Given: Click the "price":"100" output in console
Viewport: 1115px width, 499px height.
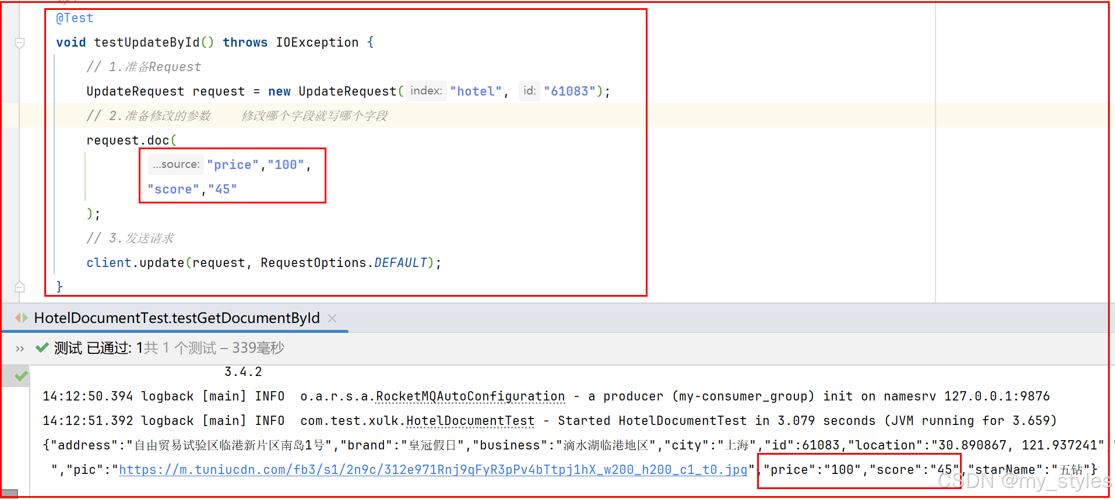Looking at the screenshot, I should [x=812, y=470].
